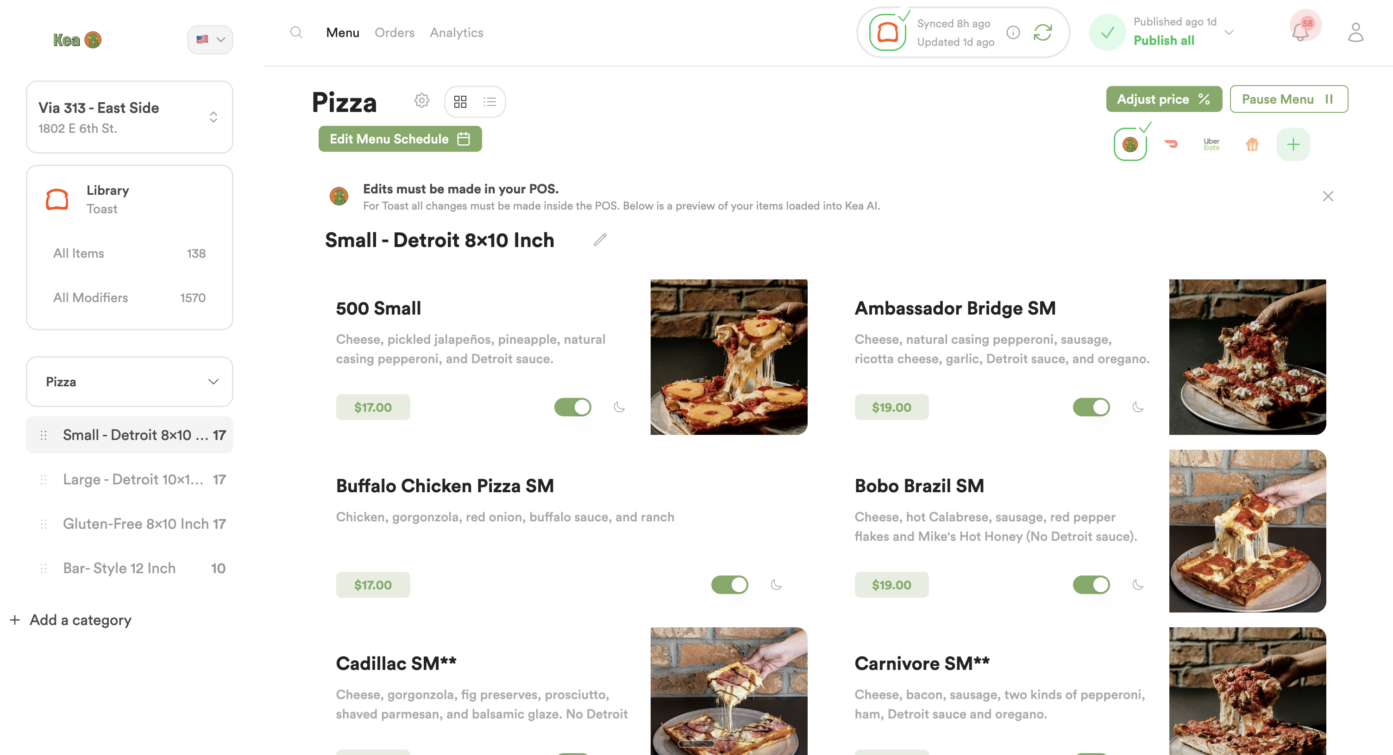Select the DoorDash platform icon
Screen dimensions: 1393x755
point(1171,144)
